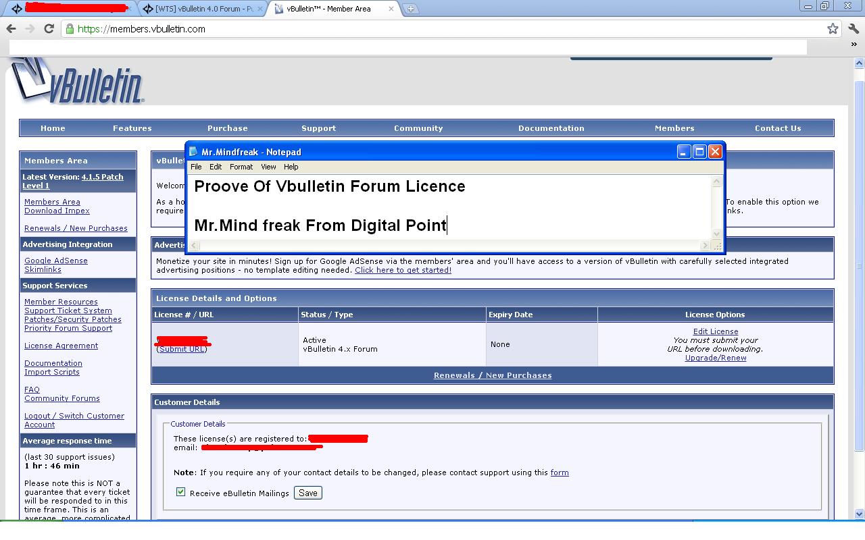Open Priority Forum Support link
Screen dimensions: 865x540
(x=68, y=328)
